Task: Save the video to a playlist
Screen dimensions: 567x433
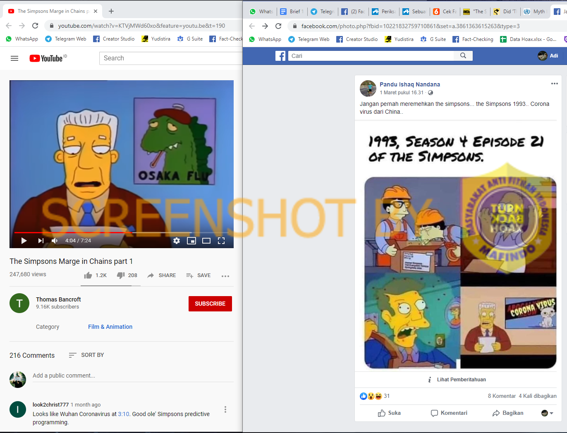Action: pyautogui.click(x=198, y=275)
